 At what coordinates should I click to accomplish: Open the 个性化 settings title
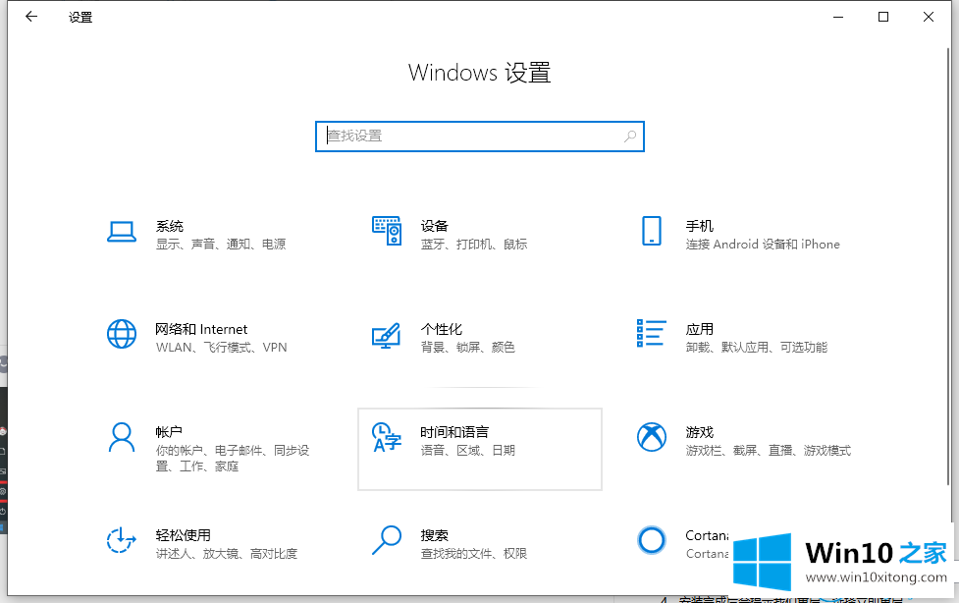pyautogui.click(x=441, y=329)
